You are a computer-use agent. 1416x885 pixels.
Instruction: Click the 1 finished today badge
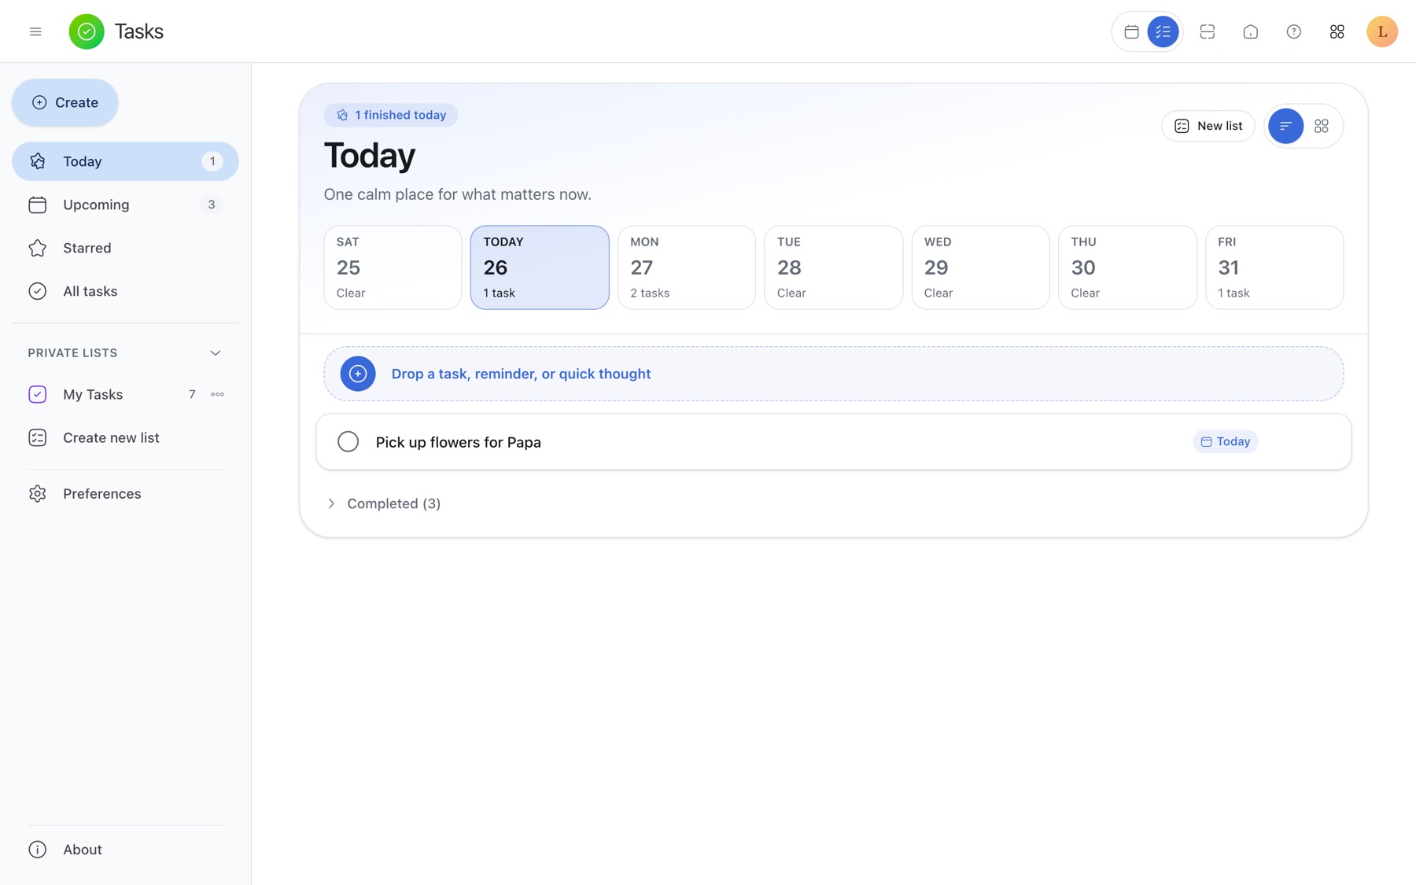click(391, 115)
